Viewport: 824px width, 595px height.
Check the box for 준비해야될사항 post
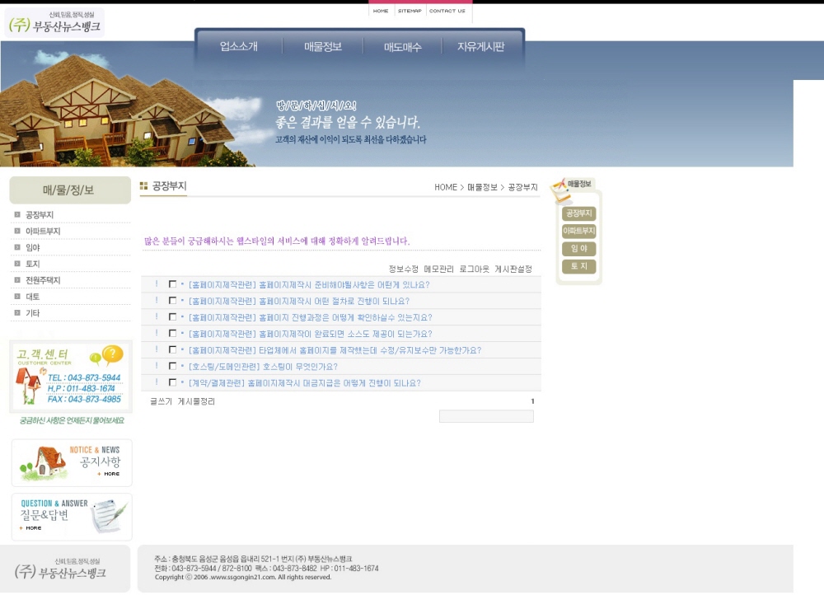[x=172, y=284]
